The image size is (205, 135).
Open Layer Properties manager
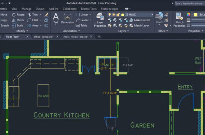[x=100, y=20]
